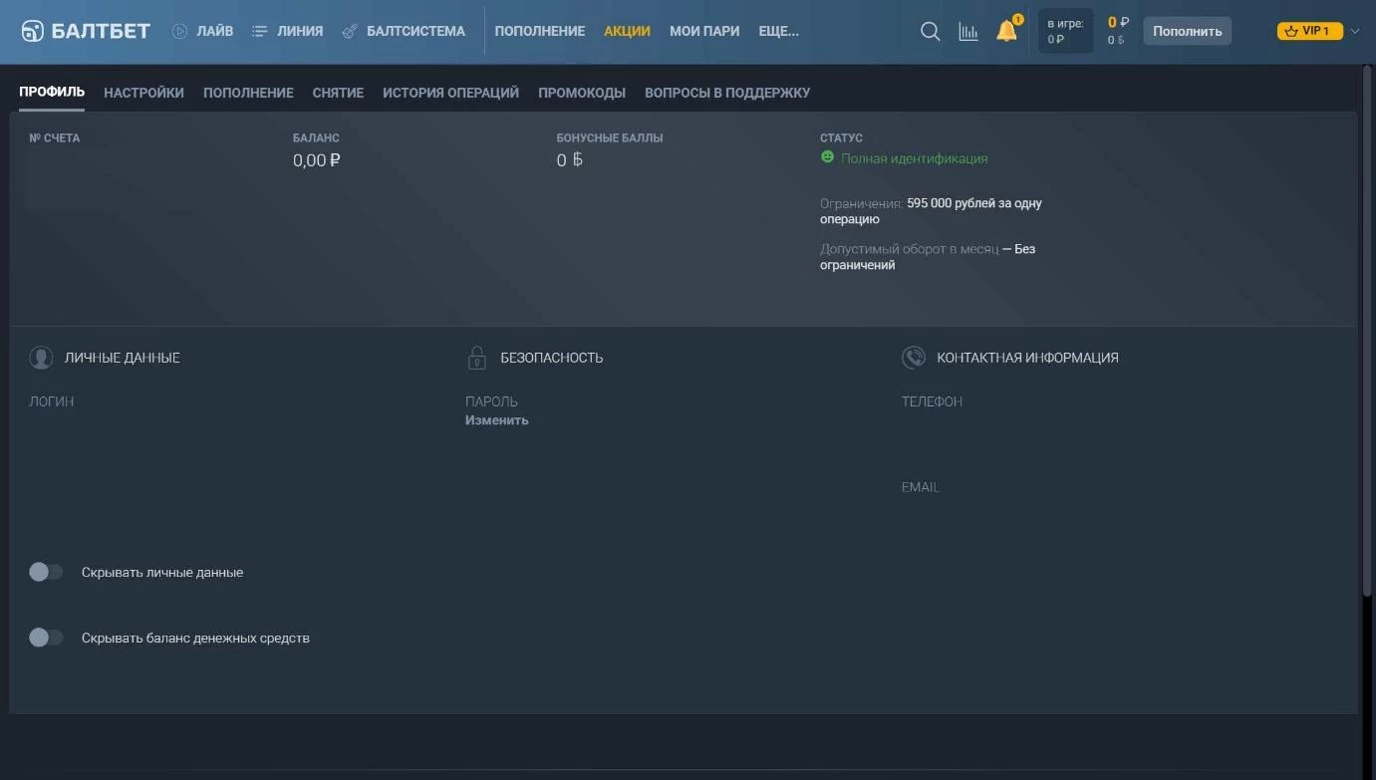Image resolution: width=1376 pixels, height=780 pixels.
Task: Click the bonus points 0 value
Action: click(570, 160)
